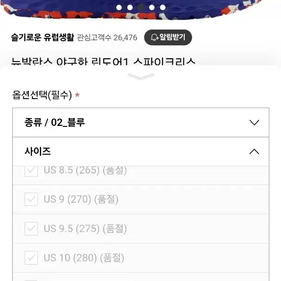Image resolution: width=281 pixels, height=281 pixels.
Task: Open the 슬기로운 유럽생활 store link
Action: (x=43, y=37)
